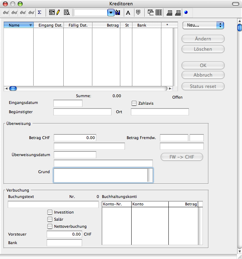Screen dimensions: 242x259
Task: Click the Fällig Dat. column header
Action: (x=78, y=25)
